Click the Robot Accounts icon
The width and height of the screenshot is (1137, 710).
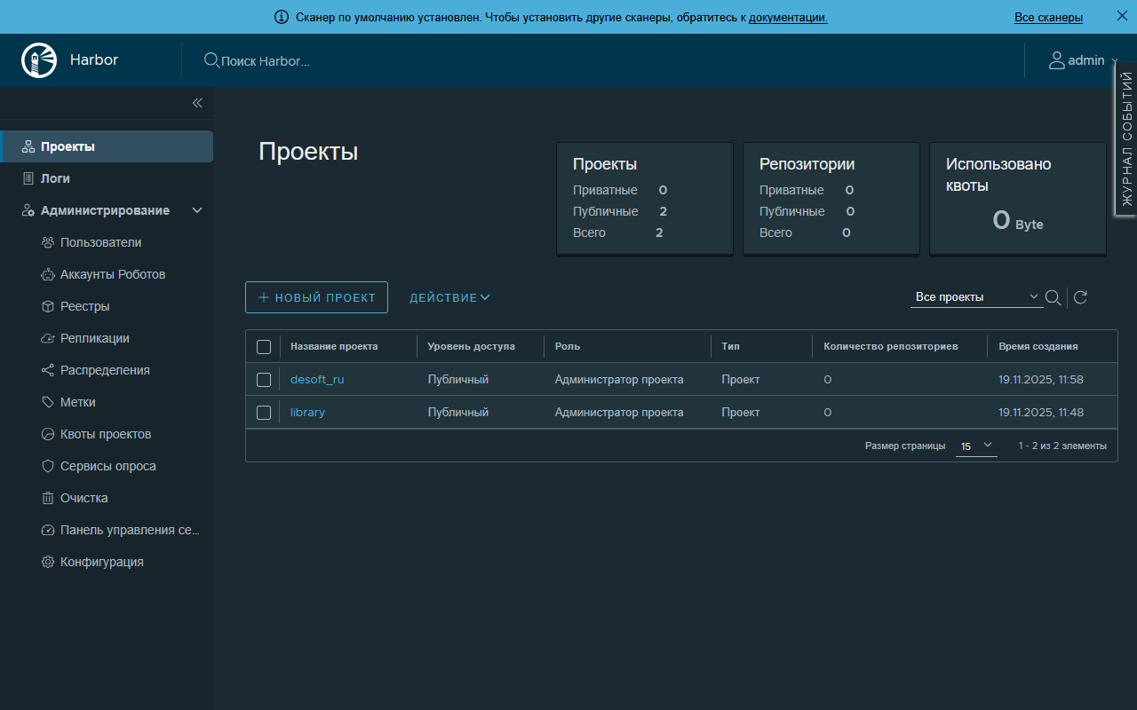(48, 274)
